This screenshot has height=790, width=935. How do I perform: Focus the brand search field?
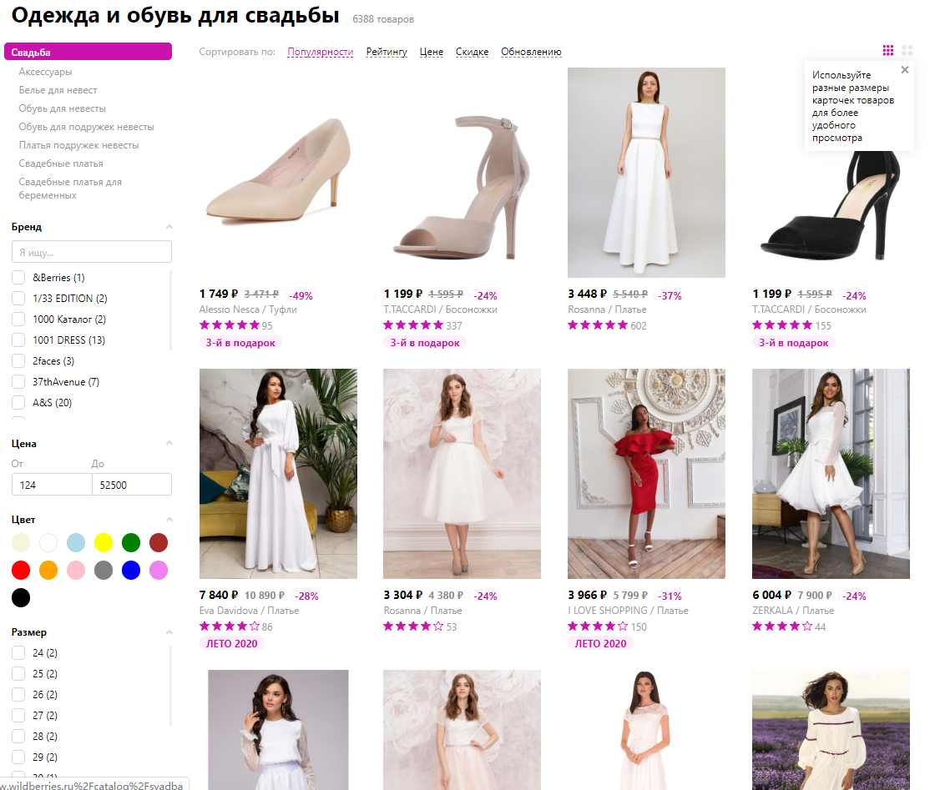(x=92, y=252)
